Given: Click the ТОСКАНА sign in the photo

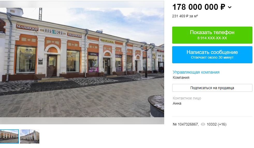Looking at the screenshot, I should [107, 41].
